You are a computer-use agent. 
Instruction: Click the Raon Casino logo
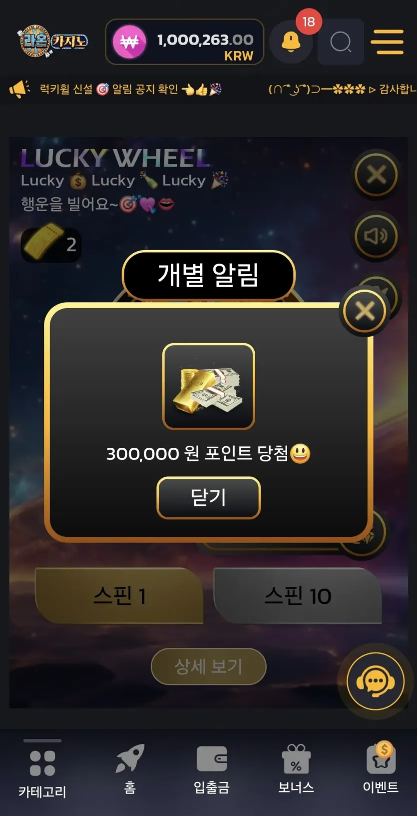(53, 42)
